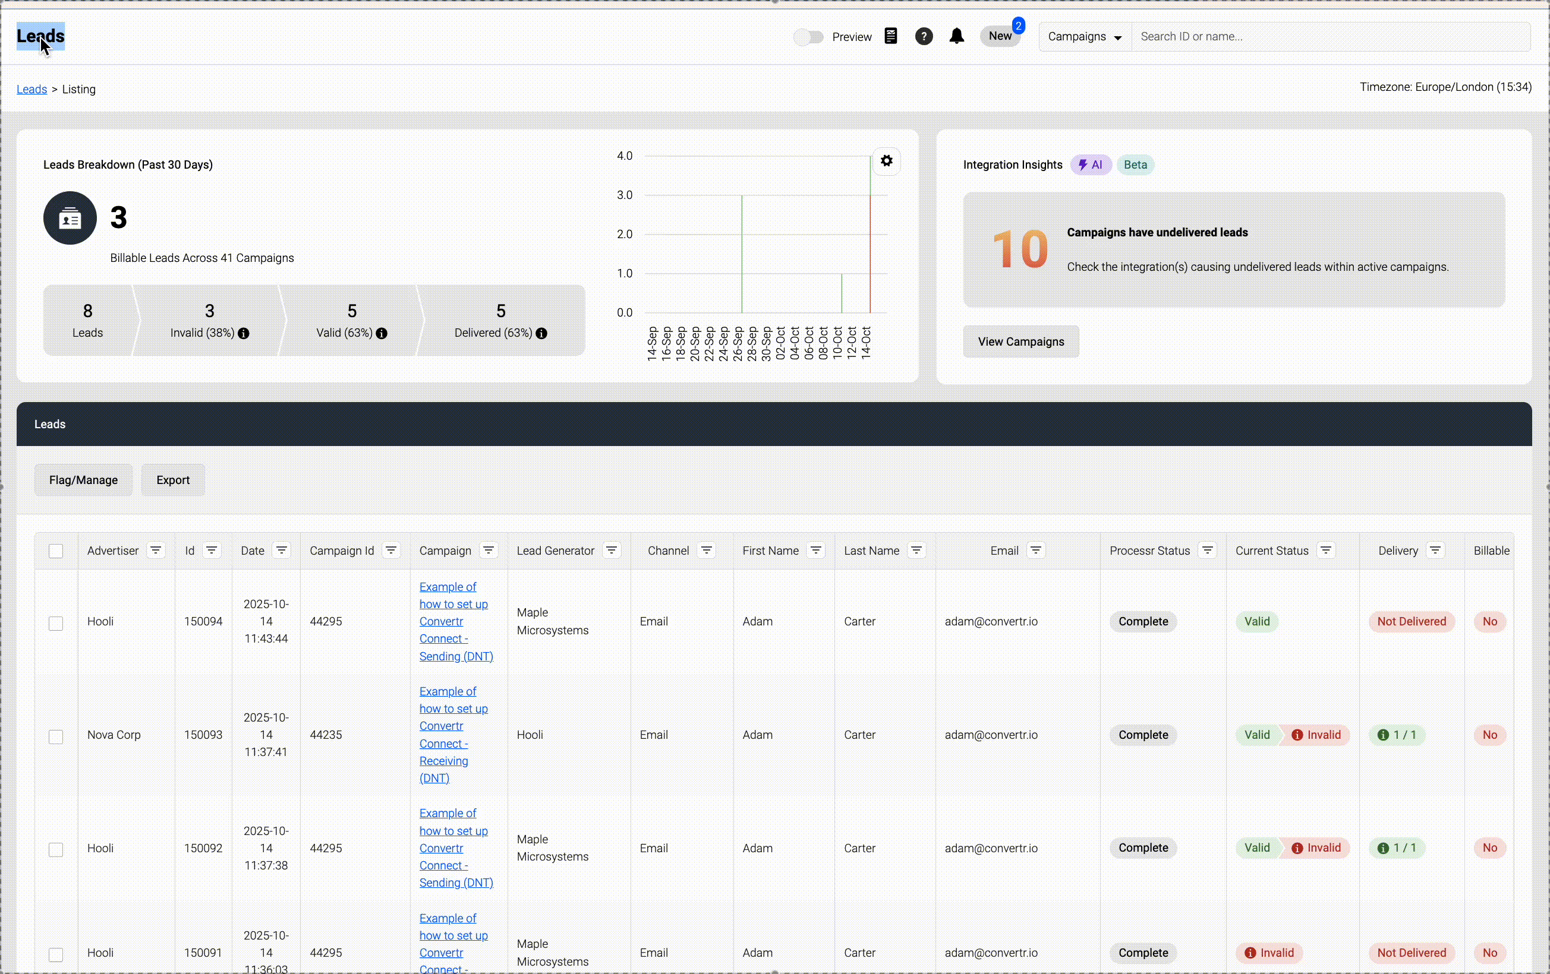Select the checkbox for lead 150091
Viewport: 1550px width, 974px height.
[x=56, y=955]
